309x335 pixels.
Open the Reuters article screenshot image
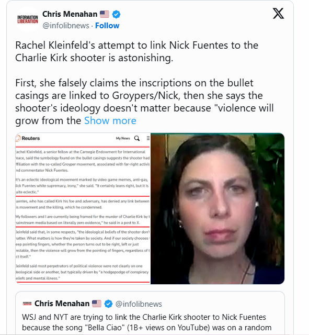point(83,208)
